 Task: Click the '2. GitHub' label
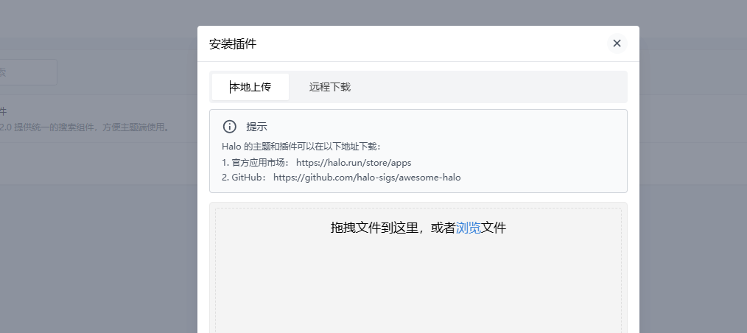point(245,178)
